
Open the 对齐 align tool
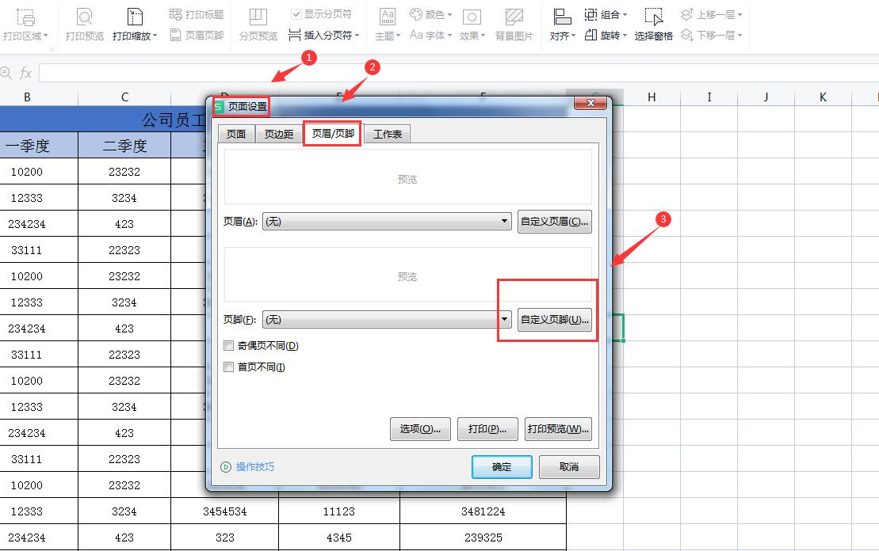tap(562, 25)
